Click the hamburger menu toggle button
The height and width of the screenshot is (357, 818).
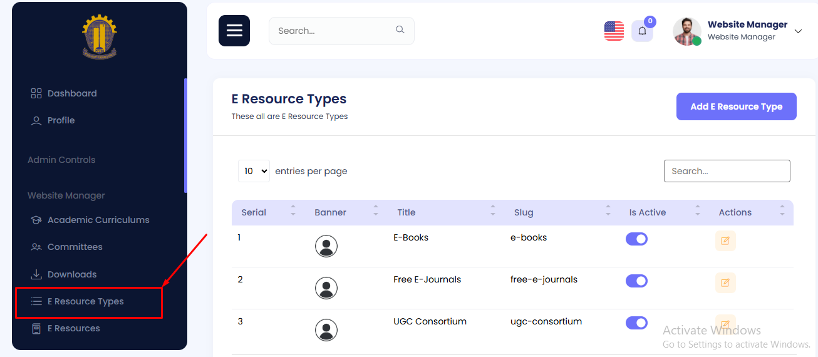pos(234,31)
